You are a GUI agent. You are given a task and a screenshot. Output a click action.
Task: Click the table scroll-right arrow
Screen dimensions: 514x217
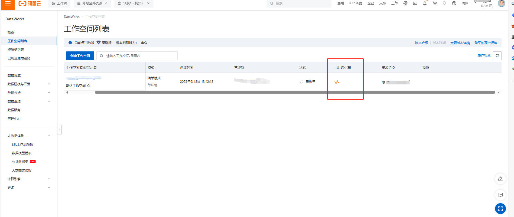tap(498, 93)
